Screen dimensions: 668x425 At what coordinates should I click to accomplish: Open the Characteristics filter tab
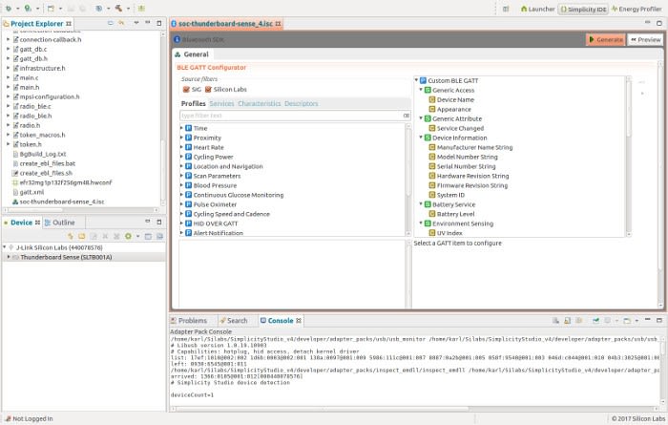(259, 103)
